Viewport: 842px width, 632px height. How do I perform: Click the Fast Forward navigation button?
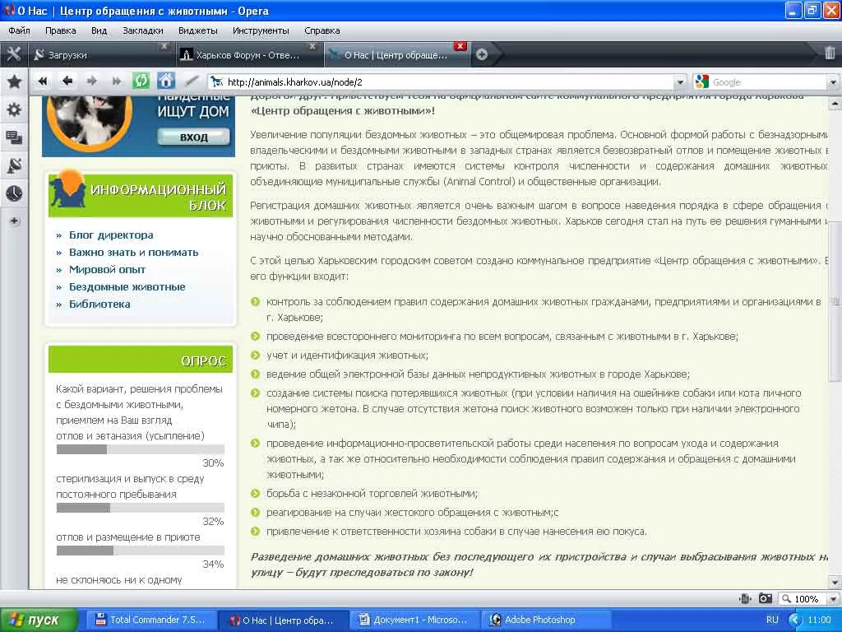click(116, 81)
